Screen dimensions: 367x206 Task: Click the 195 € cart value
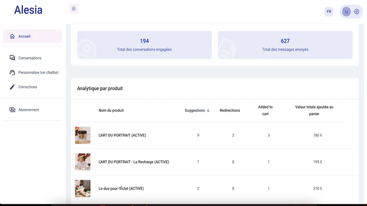click(x=317, y=162)
